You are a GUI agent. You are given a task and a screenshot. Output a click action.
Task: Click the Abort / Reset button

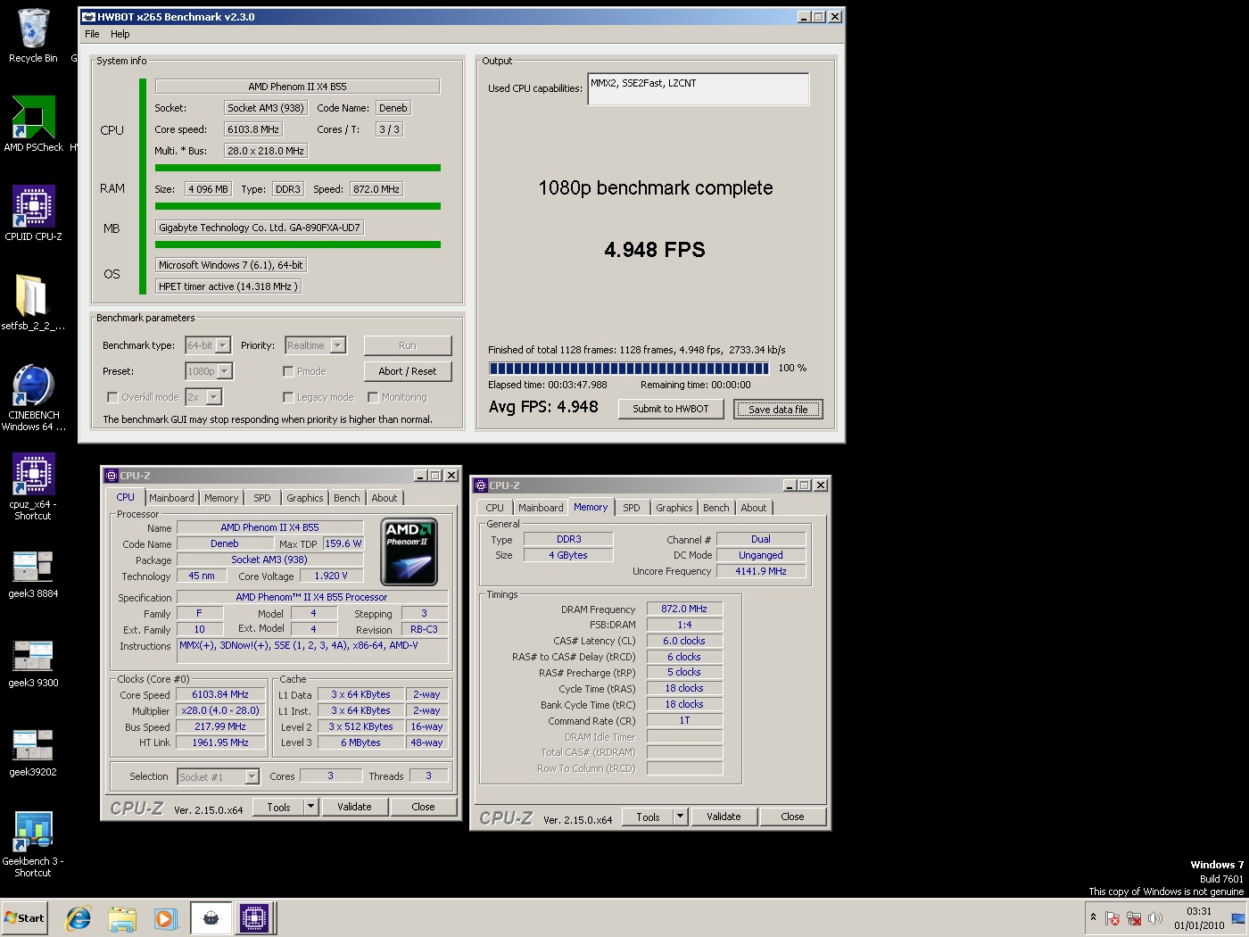tap(408, 371)
